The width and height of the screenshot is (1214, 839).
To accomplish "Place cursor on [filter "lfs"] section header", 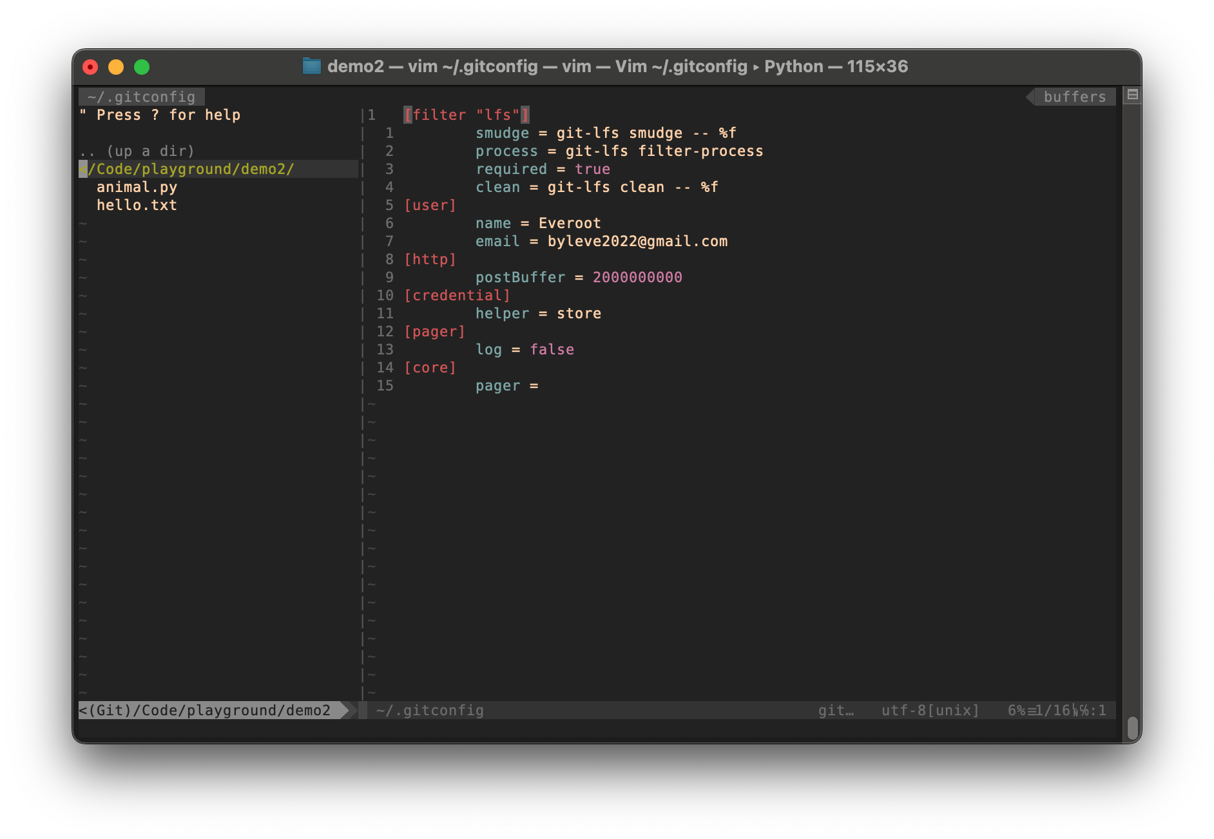I will click(467, 115).
